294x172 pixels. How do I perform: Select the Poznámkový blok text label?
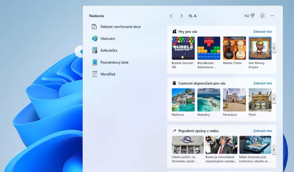114,62
